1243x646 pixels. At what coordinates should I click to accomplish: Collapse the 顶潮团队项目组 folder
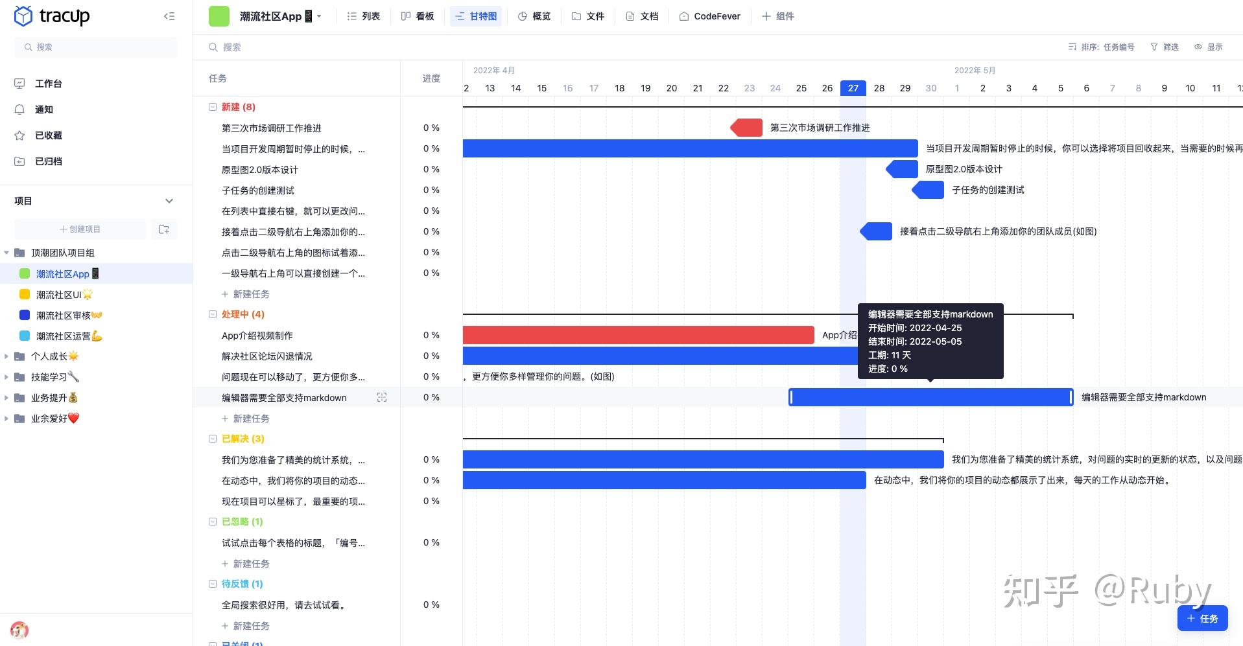coord(6,253)
